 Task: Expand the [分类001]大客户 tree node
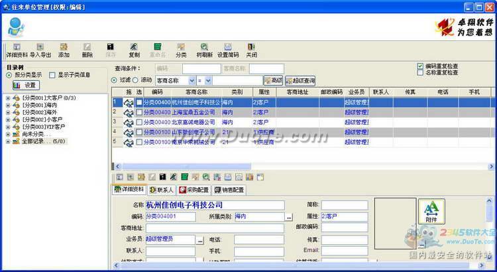pyautogui.click(x=8, y=98)
